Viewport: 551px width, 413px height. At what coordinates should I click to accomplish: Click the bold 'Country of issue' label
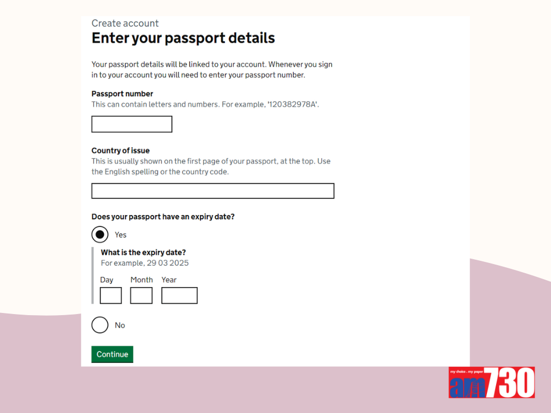tap(121, 151)
